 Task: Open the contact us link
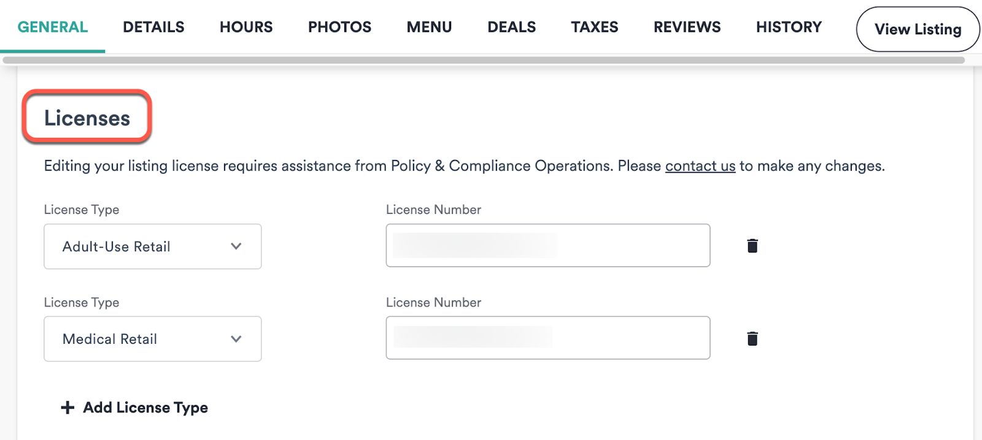pos(700,165)
